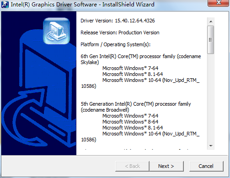230x178 pixels.
Task: Click Windows 8.1-64 under the Broadwell section
Action: pos(133,128)
